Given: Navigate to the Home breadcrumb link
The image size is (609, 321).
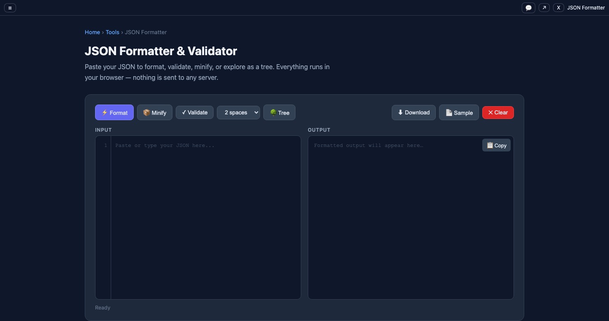Looking at the screenshot, I should [x=92, y=32].
